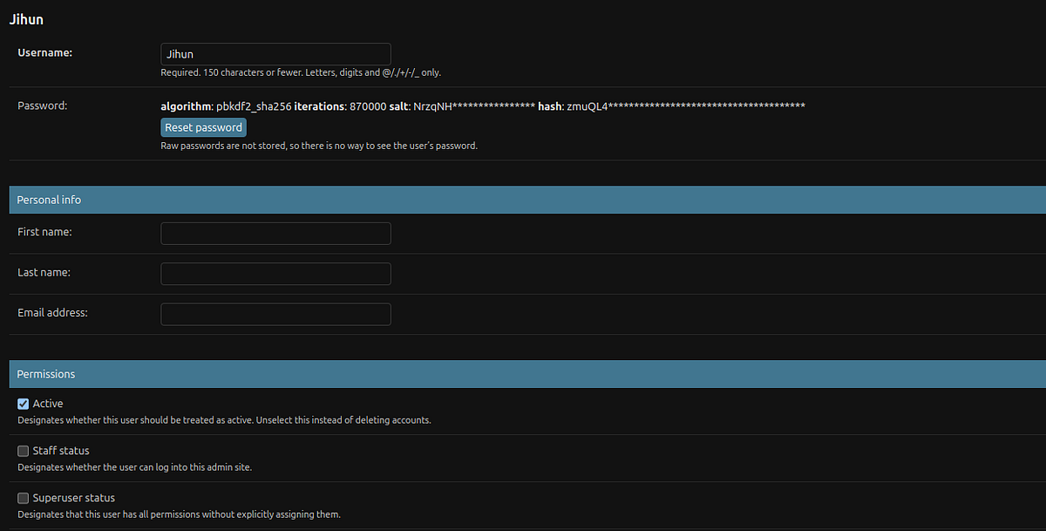The height and width of the screenshot is (531, 1046).
Task: Toggle Active by clicking its label
Action: (47, 403)
